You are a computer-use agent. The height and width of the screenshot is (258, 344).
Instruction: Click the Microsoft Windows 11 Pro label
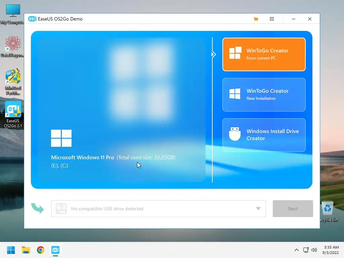[83, 158]
